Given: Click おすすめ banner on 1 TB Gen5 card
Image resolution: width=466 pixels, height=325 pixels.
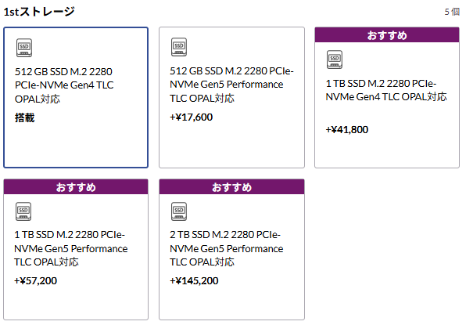Looking at the screenshot, I should [x=76, y=187].
